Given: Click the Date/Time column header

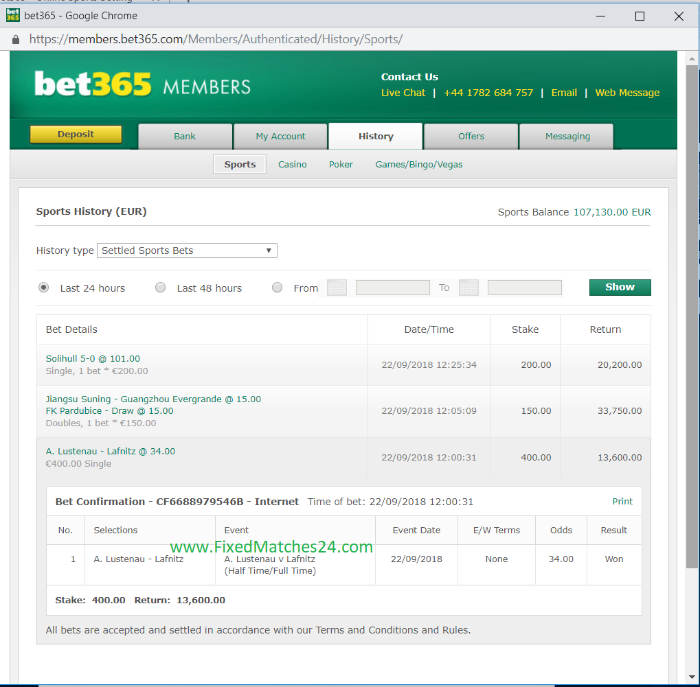Looking at the screenshot, I should pyautogui.click(x=429, y=329).
